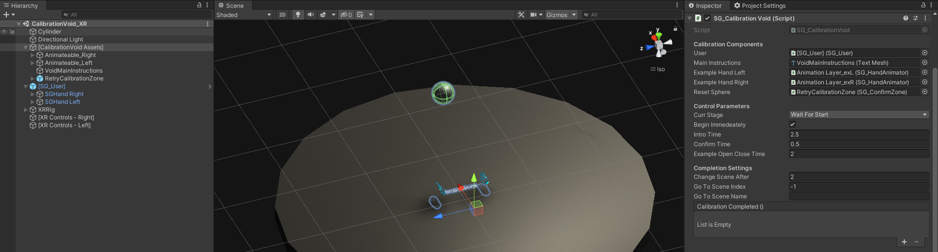Add a Calibration Completed event listener
Screen dimensions: 938x252
click(x=904, y=242)
